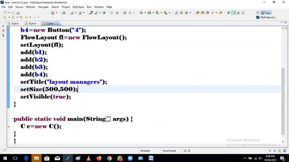Image resolution: width=289 pixels, height=162 pixels.
Task: Show hidden system tray icons chevron
Action: coord(245,158)
